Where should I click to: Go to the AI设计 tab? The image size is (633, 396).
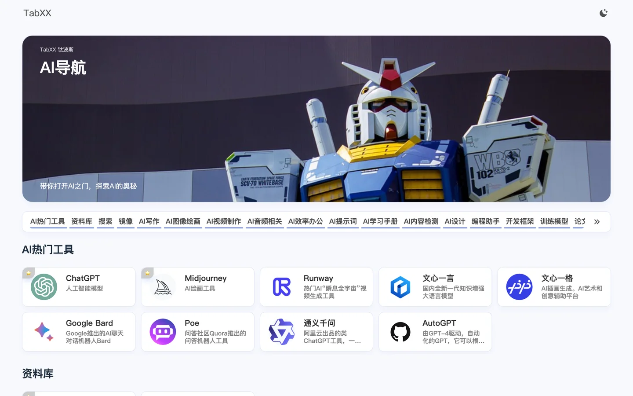point(455,221)
